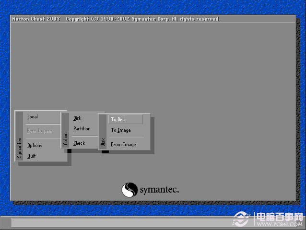Click the highlighted To Disk option
The width and height of the screenshot is (306, 230).
[126, 119]
